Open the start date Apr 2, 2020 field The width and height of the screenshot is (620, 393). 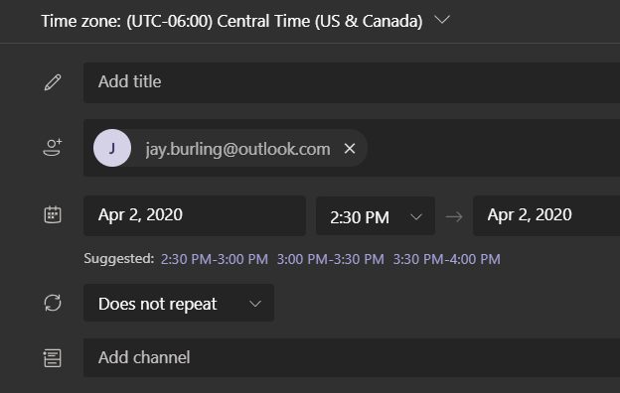(x=195, y=215)
